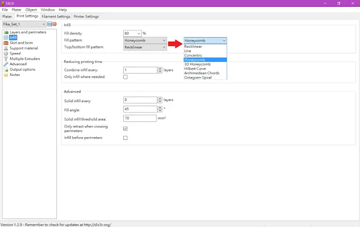This screenshot has height=227, width=360.
Task: Open the Help menu
Action: tap(62, 10)
